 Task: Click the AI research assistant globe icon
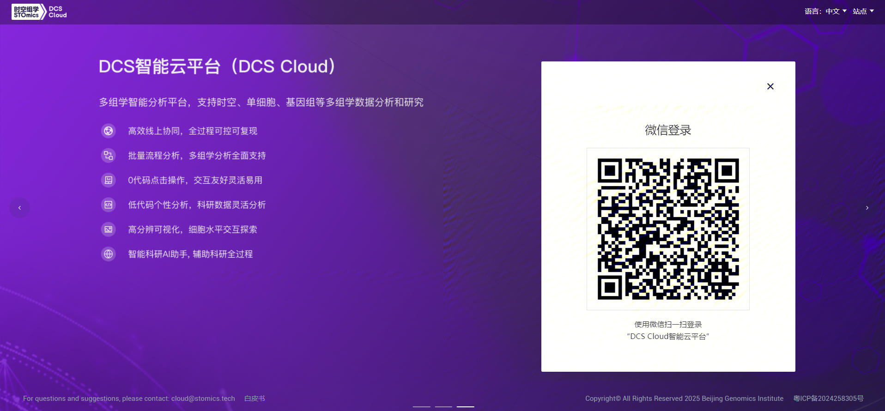tap(109, 254)
